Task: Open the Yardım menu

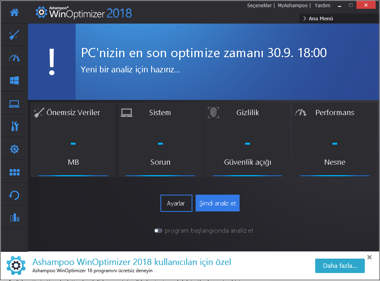Action: pyautogui.click(x=322, y=5)
